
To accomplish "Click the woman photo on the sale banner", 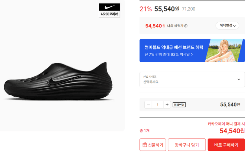I will coord(225,51).
